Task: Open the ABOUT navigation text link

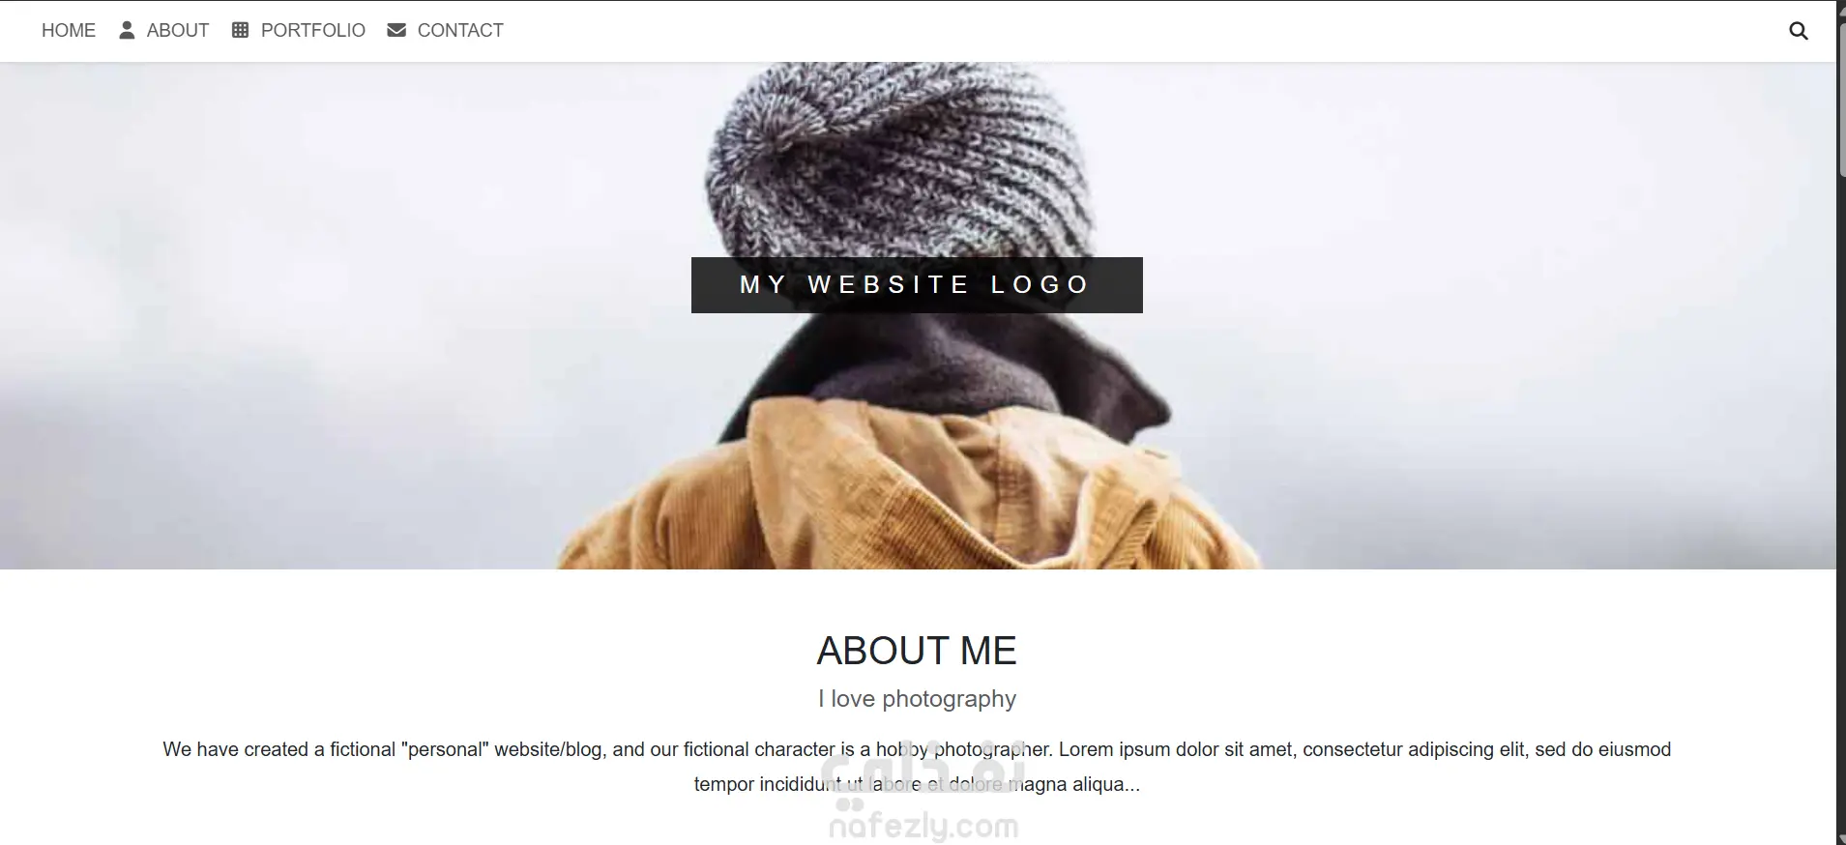Action: point(178,31)
